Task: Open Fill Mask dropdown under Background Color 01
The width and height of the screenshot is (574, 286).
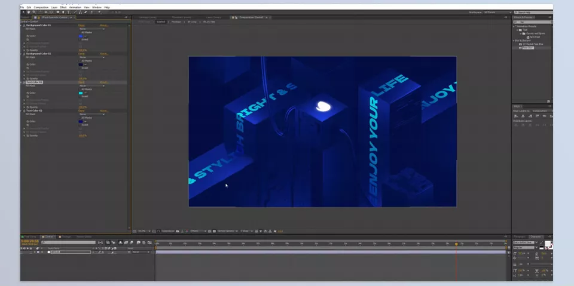Action: point(91,29)
